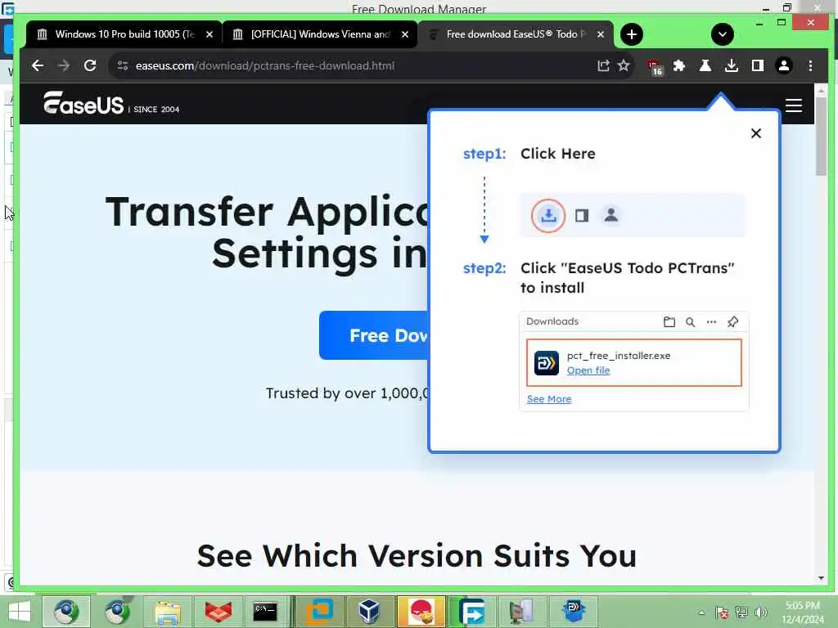The width and height of the screenshot is (838, 628).
Task: Open Command Prompt from the taskbar
Action: pyautogui.click(x=265, y=612)
